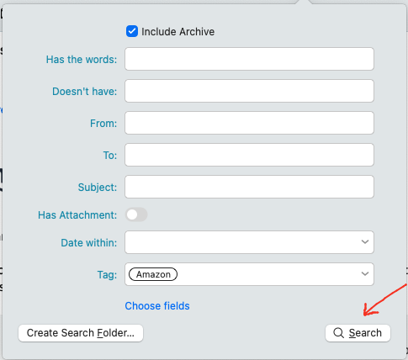Focus the Subject input field

tap(249, 187)
